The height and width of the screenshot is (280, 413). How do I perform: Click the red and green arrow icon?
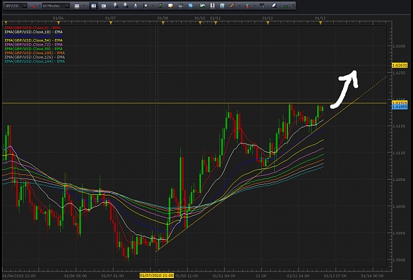coord(247,5)
